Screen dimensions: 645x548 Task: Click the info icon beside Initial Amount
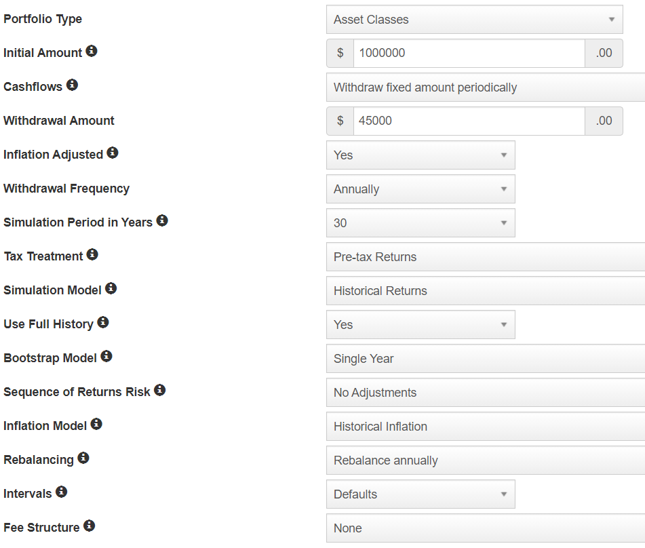point(92,51)
